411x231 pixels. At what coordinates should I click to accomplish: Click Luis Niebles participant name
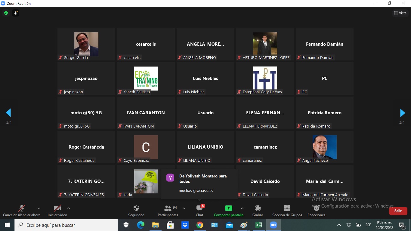coord(205,79)
